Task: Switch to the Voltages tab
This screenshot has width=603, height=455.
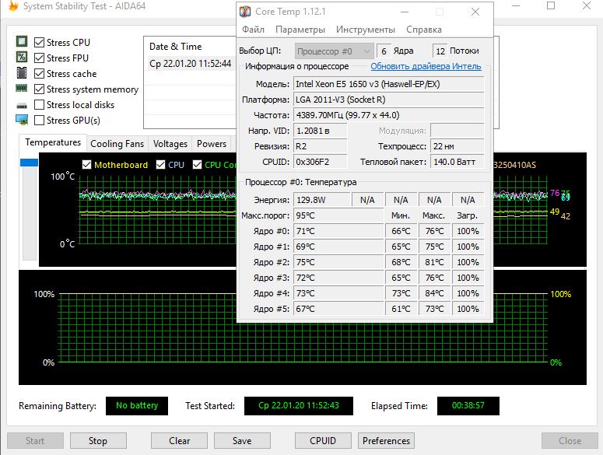Action: pyautogui.click(x=170, y=144)
